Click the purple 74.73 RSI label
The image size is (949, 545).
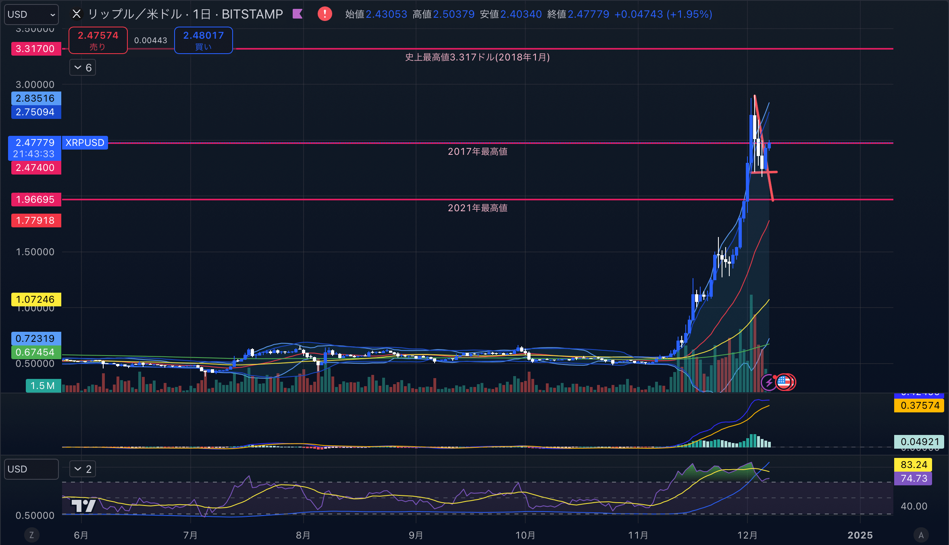click(913, 478)
